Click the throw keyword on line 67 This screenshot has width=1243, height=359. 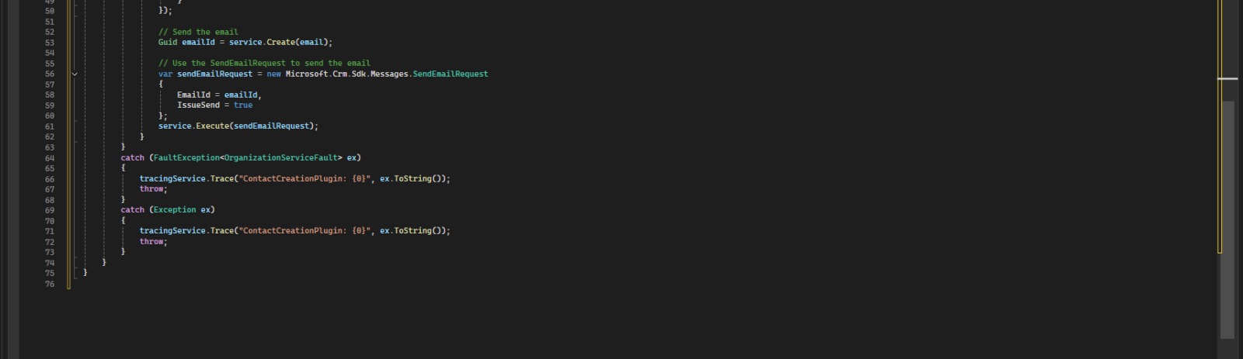click(151, 189)
